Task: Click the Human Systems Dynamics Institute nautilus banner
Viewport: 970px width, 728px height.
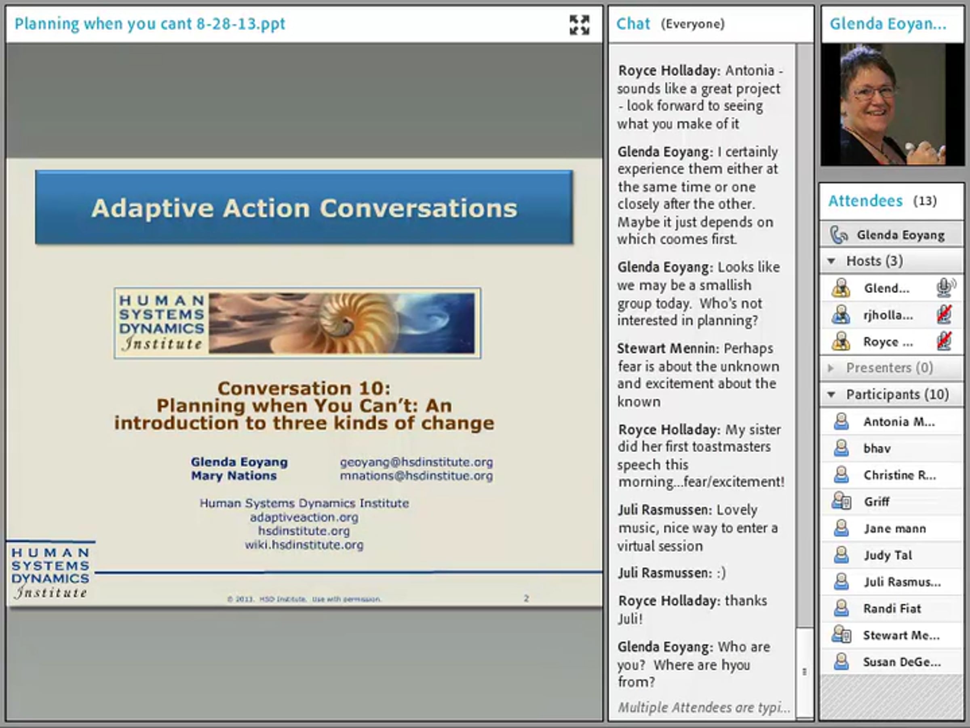Action: tap(298, 324)
